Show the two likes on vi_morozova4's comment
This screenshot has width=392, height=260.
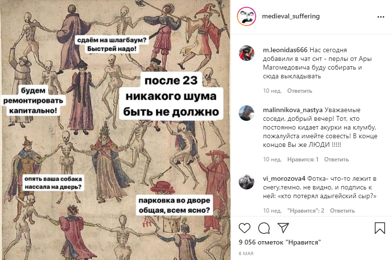306,211
